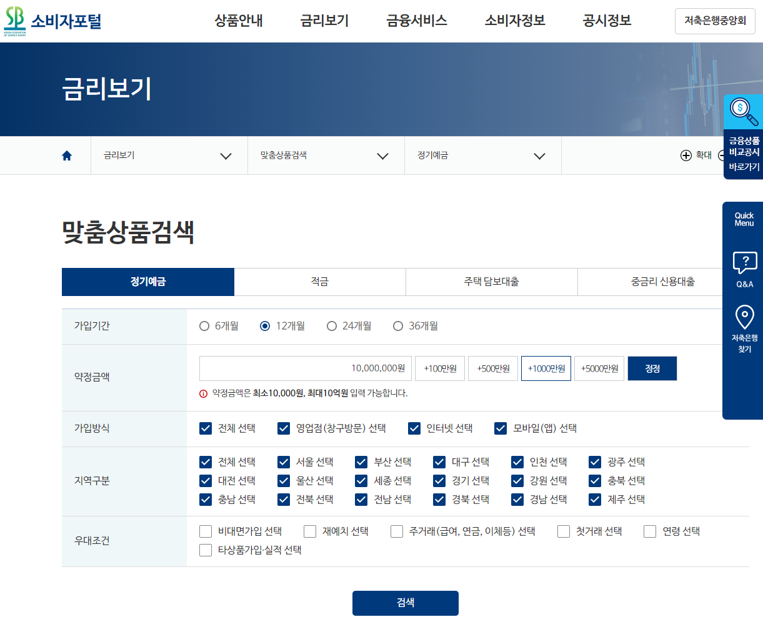Viewport: 763px width, 617px height.
Task: Add +100만원 to amount
Action: click(440, 368)
